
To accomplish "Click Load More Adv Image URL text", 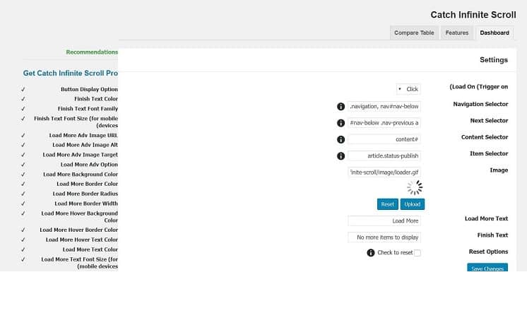I will (x=83, y=136).
